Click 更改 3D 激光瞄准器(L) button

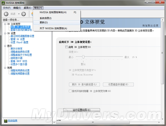tap(85, 84)
